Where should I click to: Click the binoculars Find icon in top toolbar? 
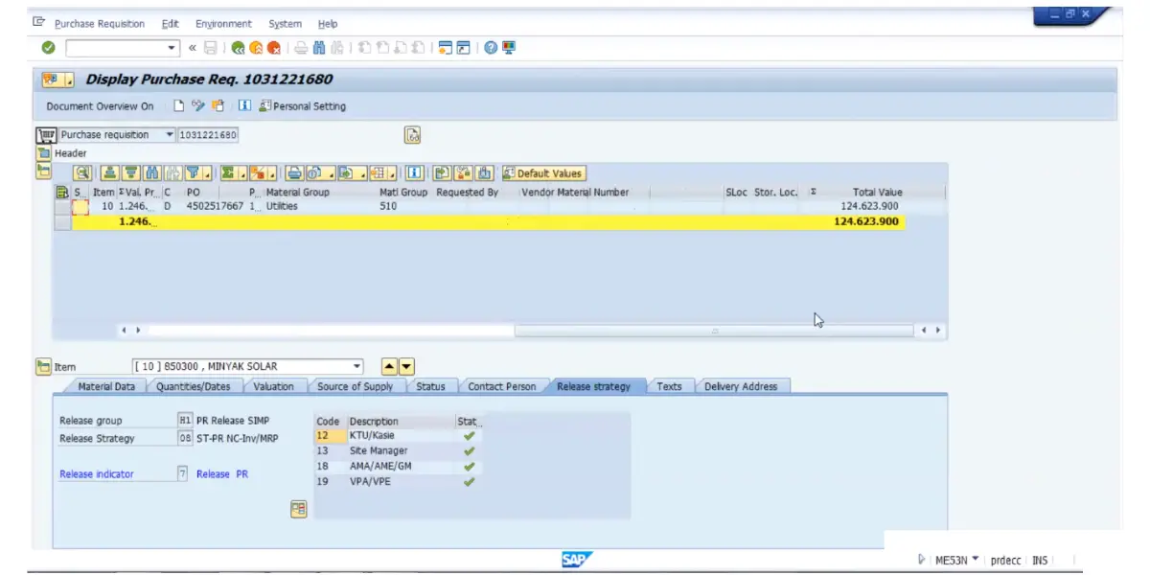[319, 48]
